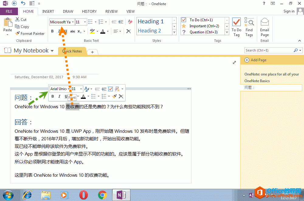Toggle underline formatting in the ribbon
The image size is (304, 201).
pyautogui.click(x=66, y=31)
